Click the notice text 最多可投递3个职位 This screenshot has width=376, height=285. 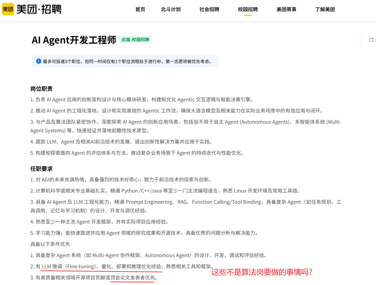[127, 61]
